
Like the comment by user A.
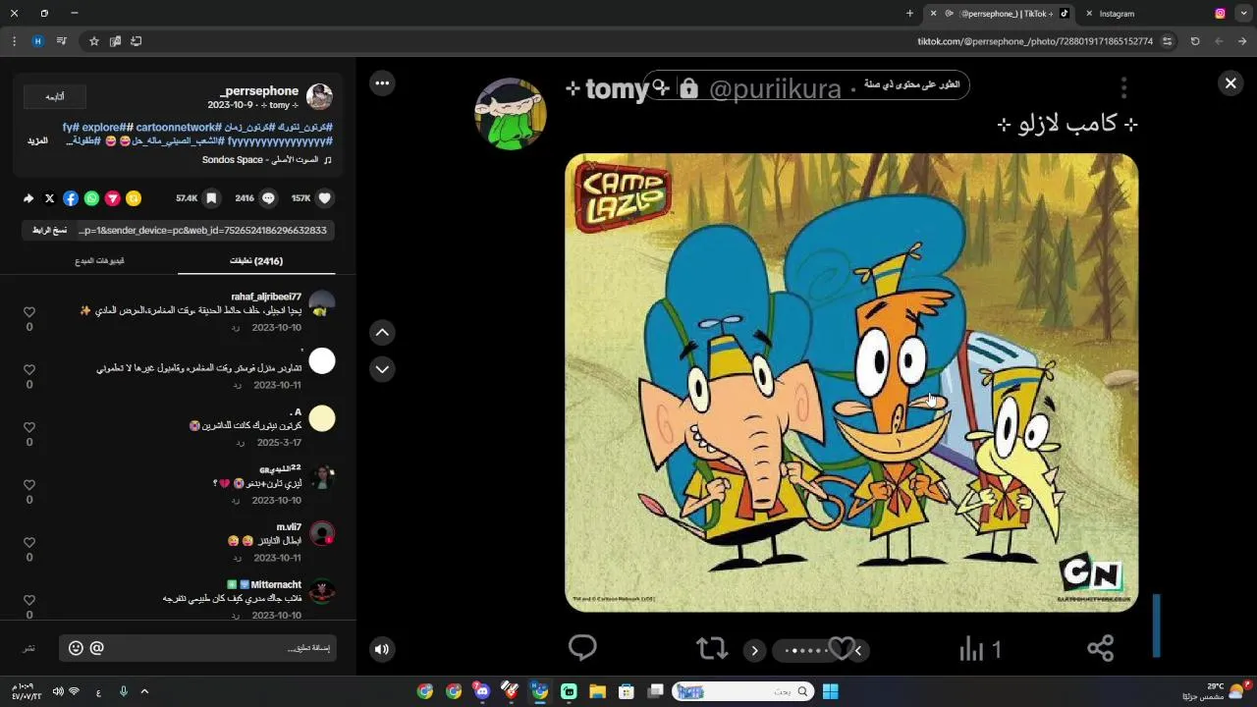(x=29, y=427)
